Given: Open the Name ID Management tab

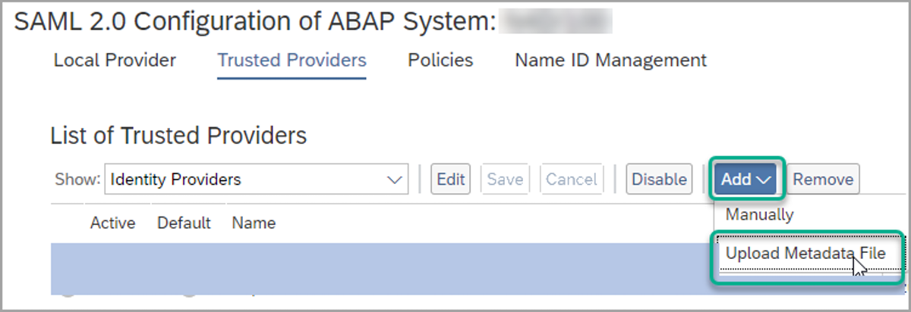Looking at the screenshot, I should click(611, 60).
